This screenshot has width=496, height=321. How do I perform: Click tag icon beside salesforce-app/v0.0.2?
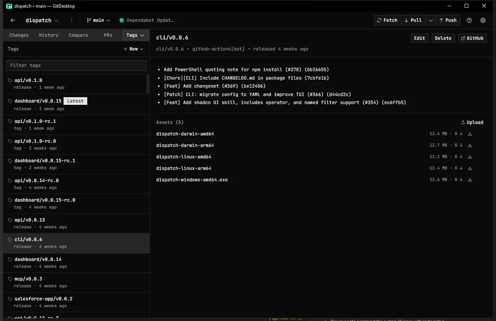[10, 299]
